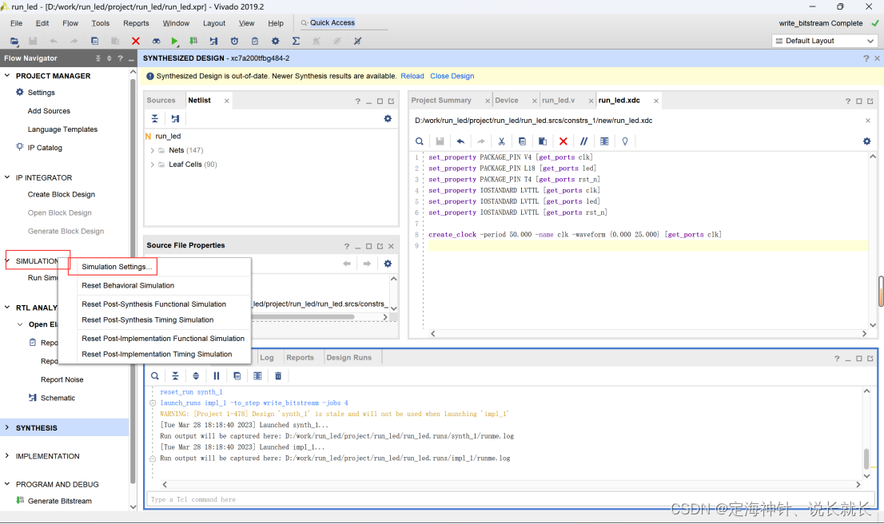
Task: Expand SYNTHESIS section in Flow Navigator
Action: pyautogui.click(x=7, y=427)
